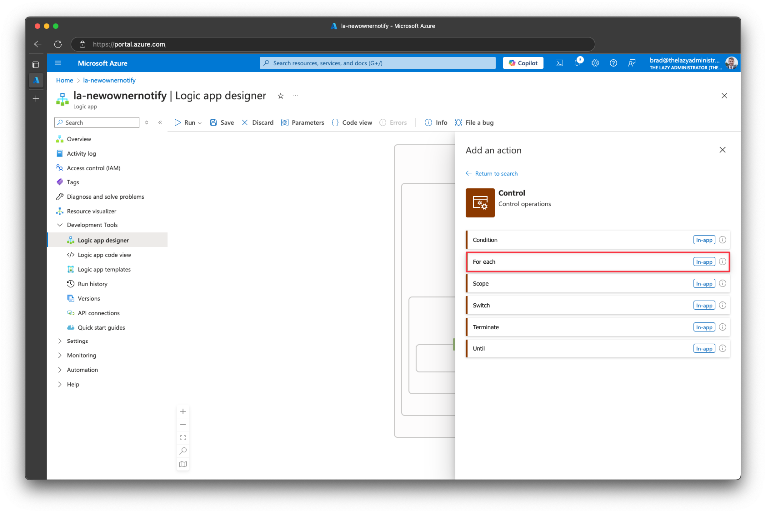
Task: Click File a bug
Action: [x=474, y=123]
